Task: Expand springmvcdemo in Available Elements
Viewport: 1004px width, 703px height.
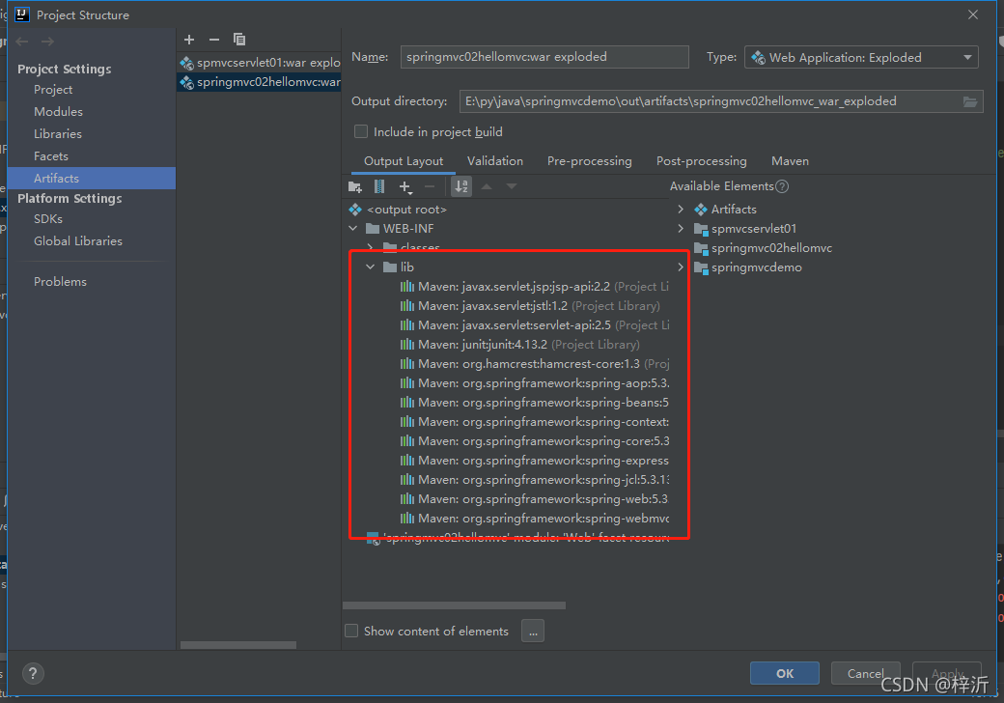Action: (681, 267)
